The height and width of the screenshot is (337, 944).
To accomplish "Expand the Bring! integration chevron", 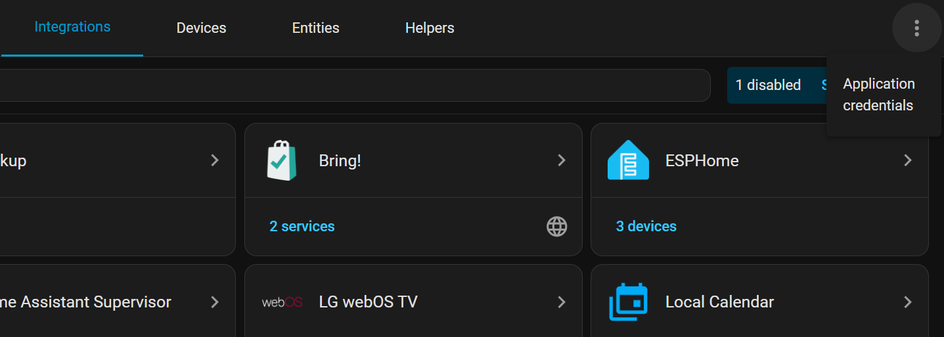I will coord(562,160).
